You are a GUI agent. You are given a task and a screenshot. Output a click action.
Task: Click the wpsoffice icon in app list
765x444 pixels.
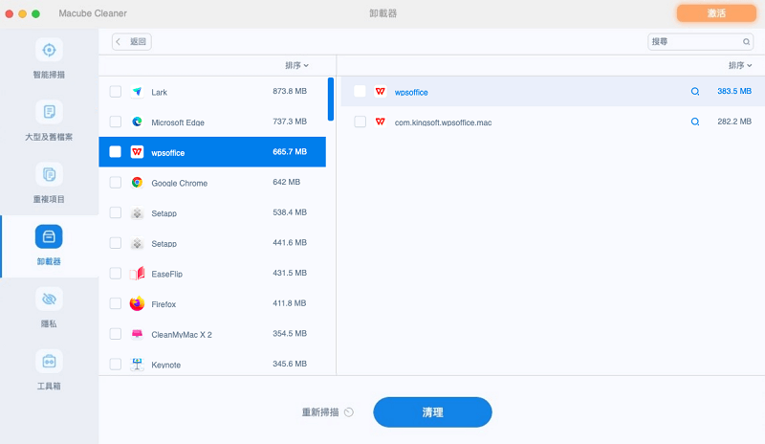(137, 152)
